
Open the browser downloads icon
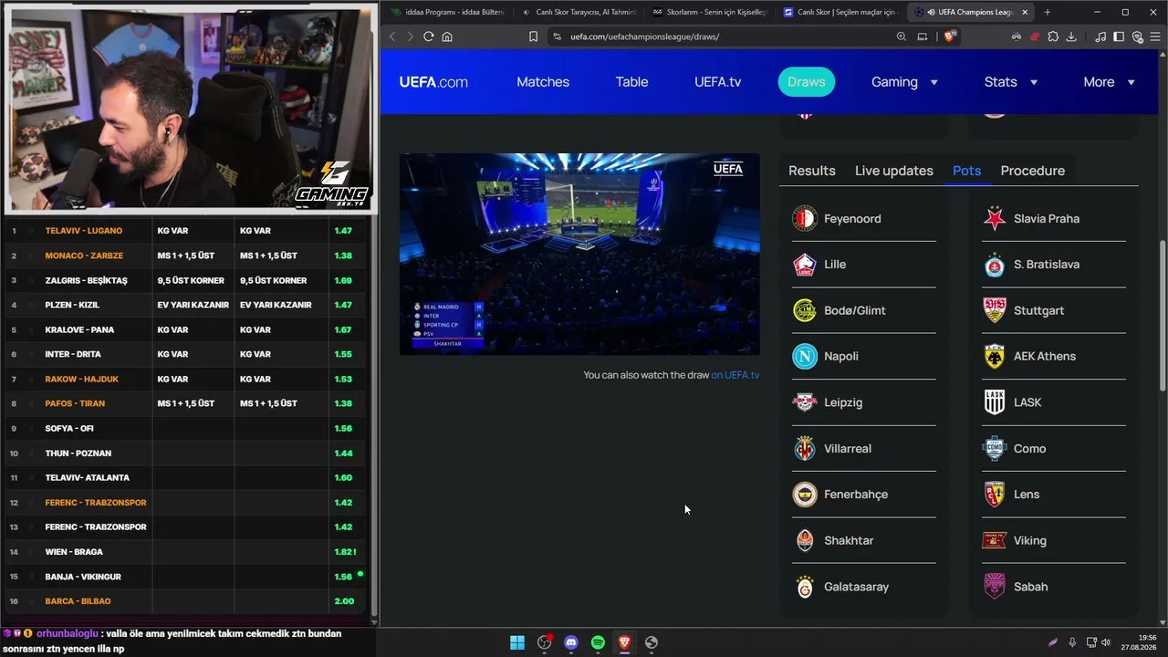[1071, 36]
